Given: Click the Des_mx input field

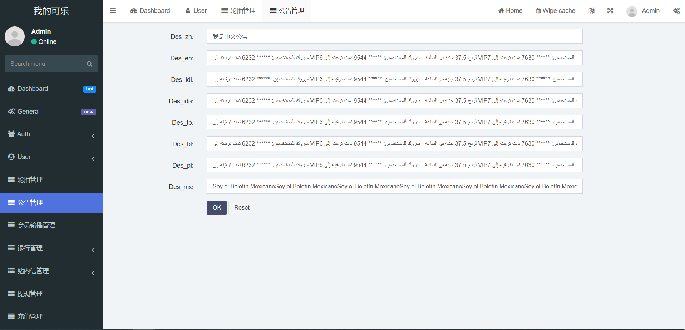Looking at the screenshot, I should click(x=395, y=187).
